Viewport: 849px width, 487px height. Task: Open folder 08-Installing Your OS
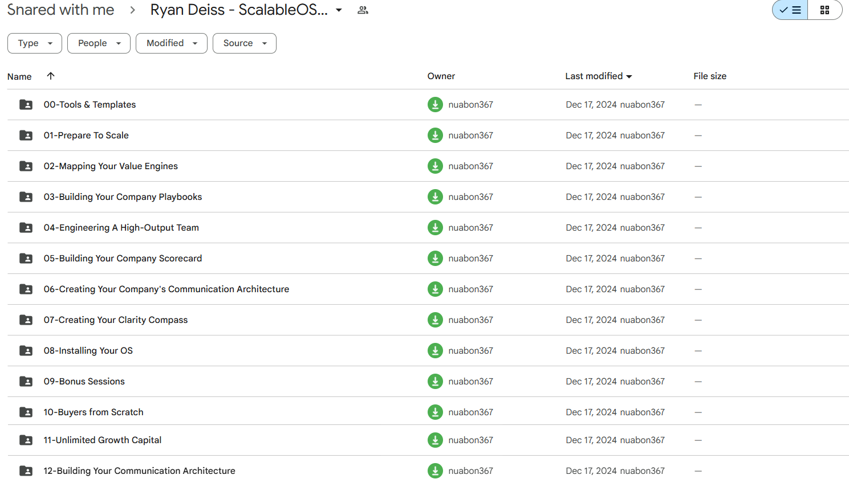88,351
